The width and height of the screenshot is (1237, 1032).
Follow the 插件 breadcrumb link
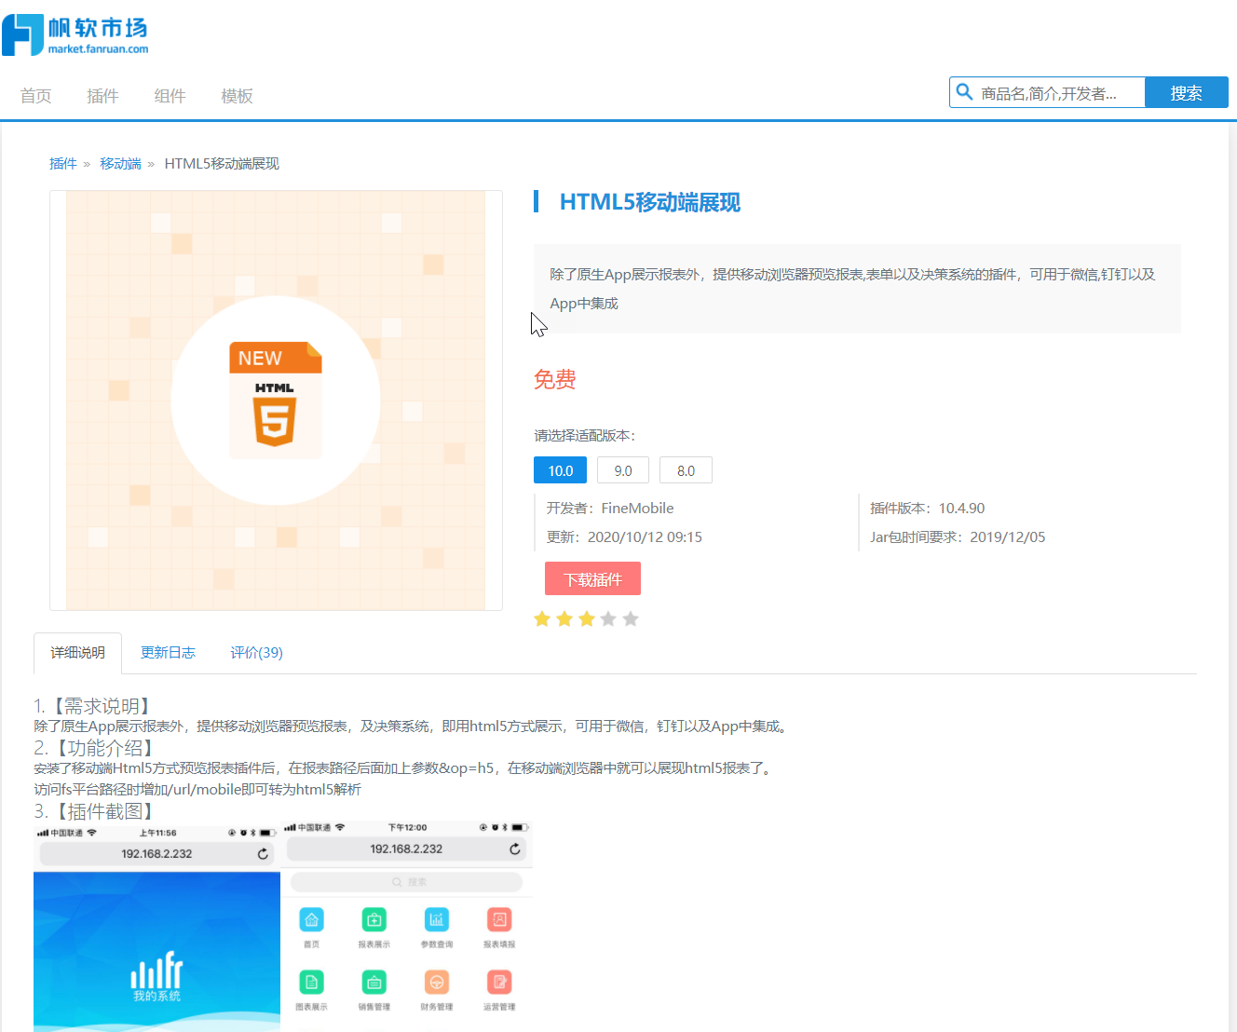[x=62, y=164]
